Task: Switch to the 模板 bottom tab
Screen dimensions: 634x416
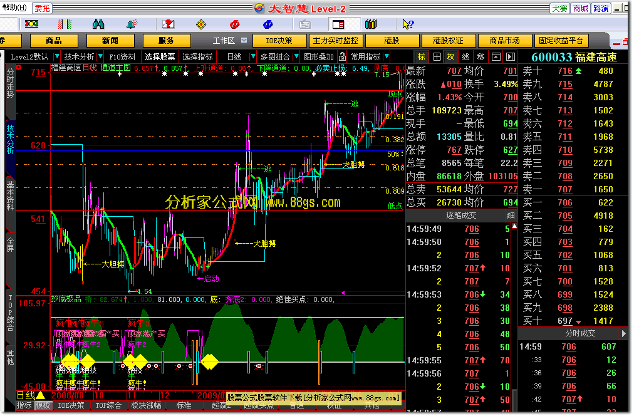Action: pos(43,405)
